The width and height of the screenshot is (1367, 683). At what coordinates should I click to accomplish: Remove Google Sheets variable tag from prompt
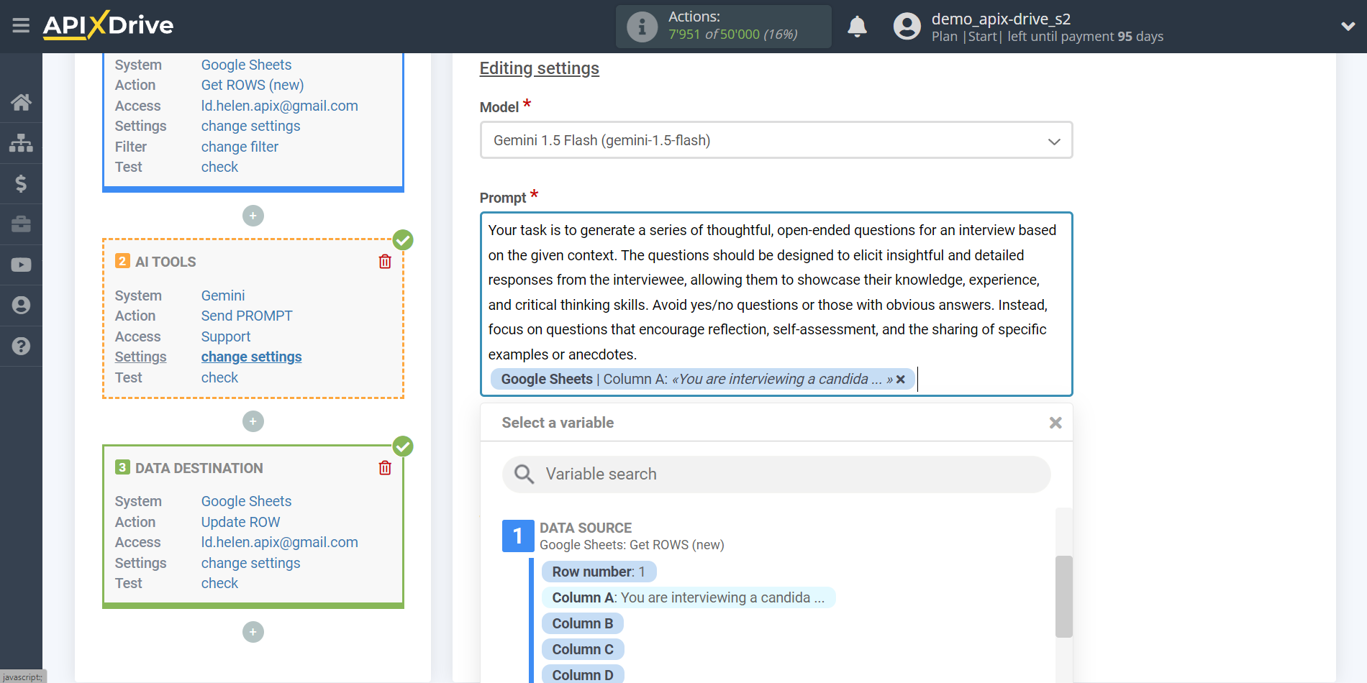900,380
